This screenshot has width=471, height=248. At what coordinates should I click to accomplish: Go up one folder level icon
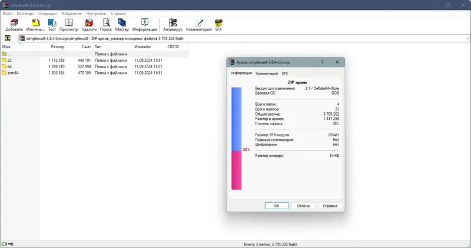click(8, 38)
